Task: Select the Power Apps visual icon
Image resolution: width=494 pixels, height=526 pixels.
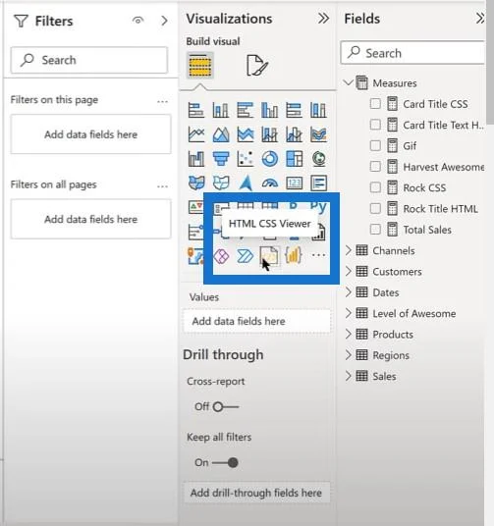Action: pyautogui.click(x=221, y=257)
